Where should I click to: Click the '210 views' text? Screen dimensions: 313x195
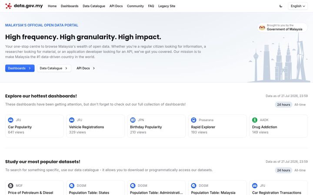pyautogui.click(x=138, y=132)
